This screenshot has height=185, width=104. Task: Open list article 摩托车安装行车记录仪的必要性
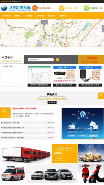(10, 123)
